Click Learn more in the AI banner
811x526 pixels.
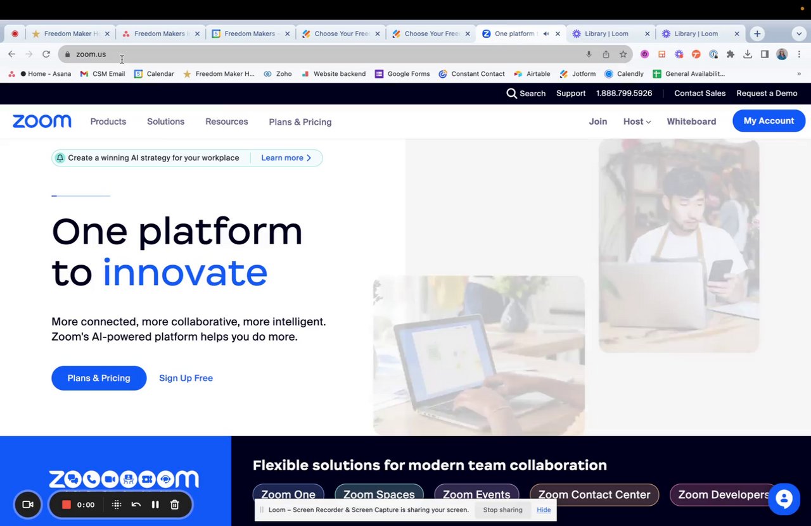[x=286, y=158]
